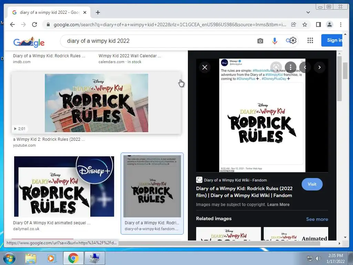Image resolution: width=353 pixels, height=265 pixels.
Task: Close the image preview panel
Action: coord(205,67)
